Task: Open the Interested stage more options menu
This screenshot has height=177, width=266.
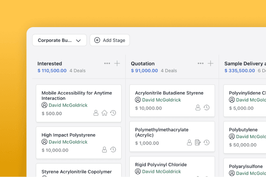Action: point(107,64)
